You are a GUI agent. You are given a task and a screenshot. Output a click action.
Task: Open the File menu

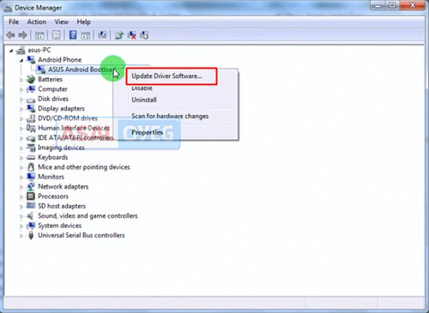(14, 22)
